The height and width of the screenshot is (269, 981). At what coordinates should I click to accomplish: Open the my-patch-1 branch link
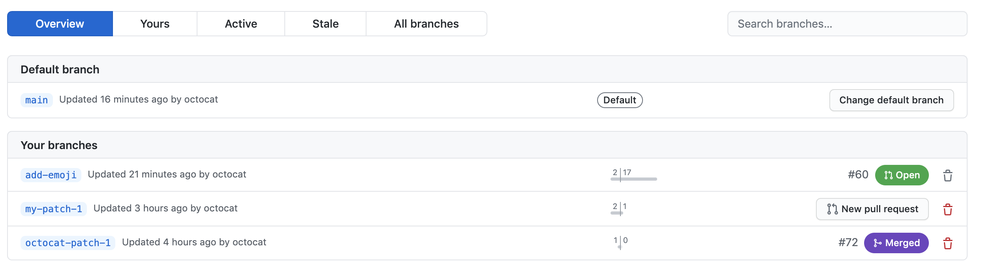pyautogui.click(x=54, y=209)
